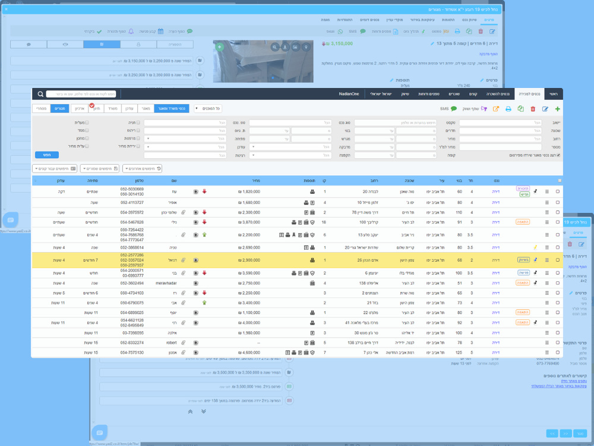
Task: Click the red trash delete icon in main toolbar
Action: coord(533,109)
